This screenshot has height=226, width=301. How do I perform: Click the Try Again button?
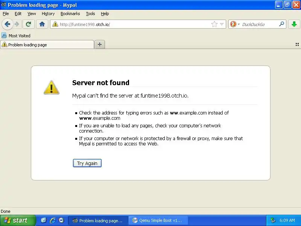click(87, 163)
